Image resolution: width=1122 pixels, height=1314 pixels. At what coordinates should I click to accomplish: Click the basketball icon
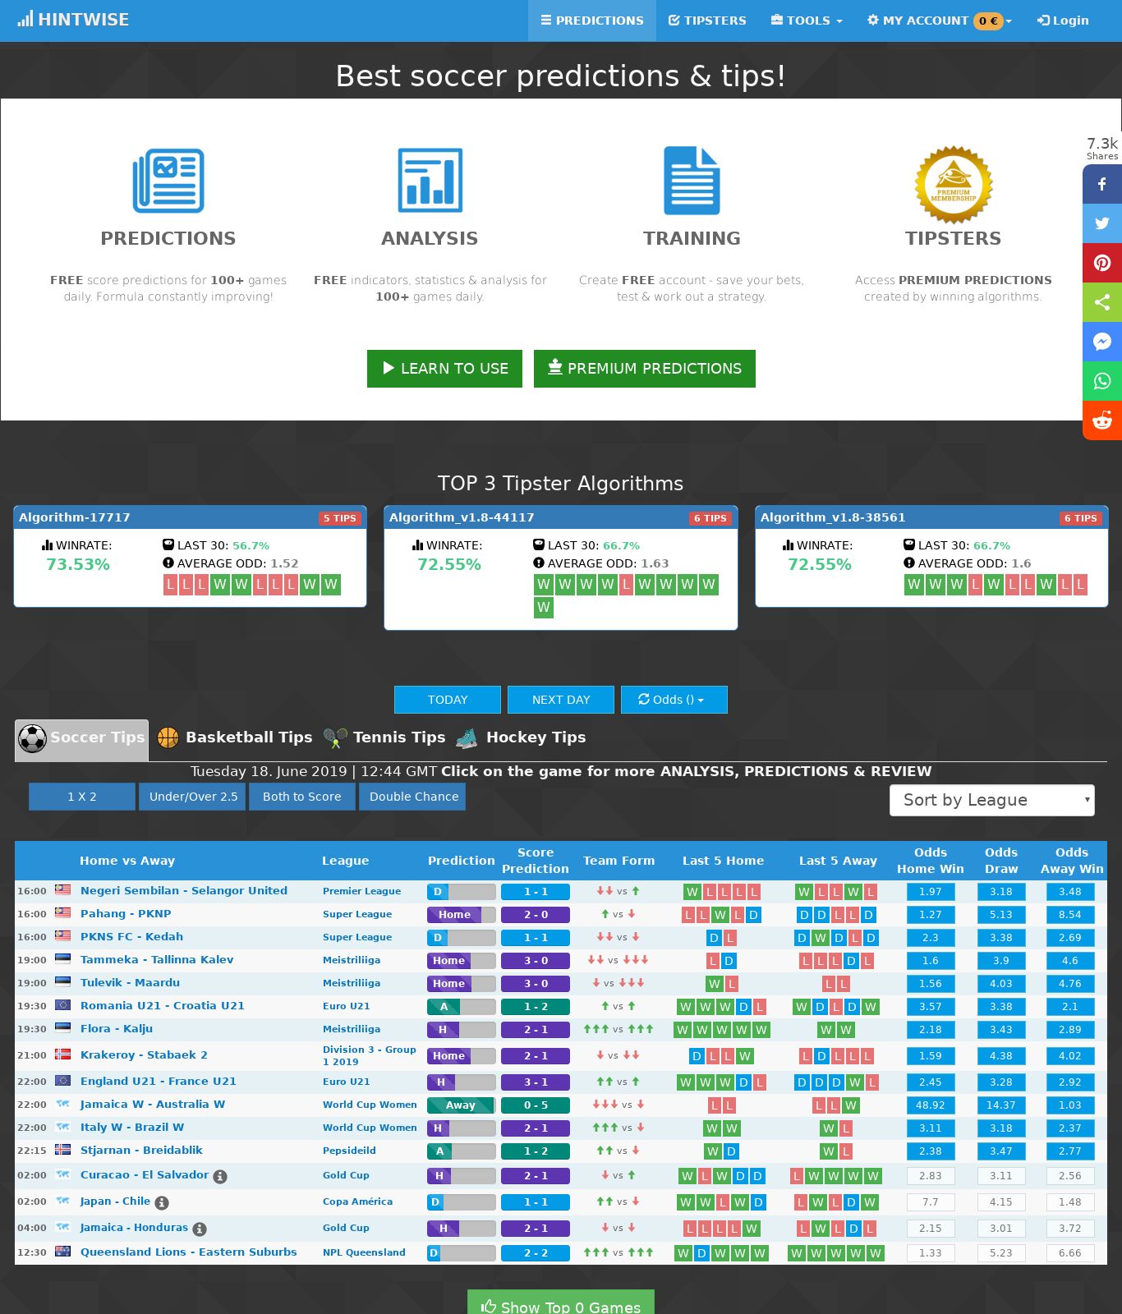[x=168, y=737]
